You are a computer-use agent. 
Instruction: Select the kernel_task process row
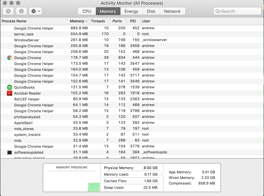point(132,34)
